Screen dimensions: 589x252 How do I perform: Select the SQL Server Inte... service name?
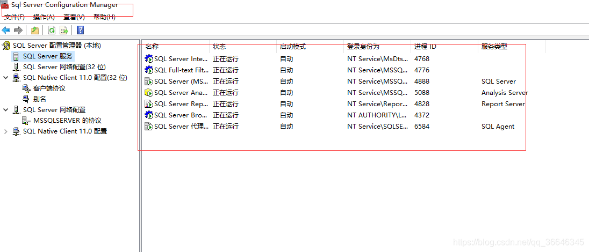pyautogui.click(x=181, y=59)
